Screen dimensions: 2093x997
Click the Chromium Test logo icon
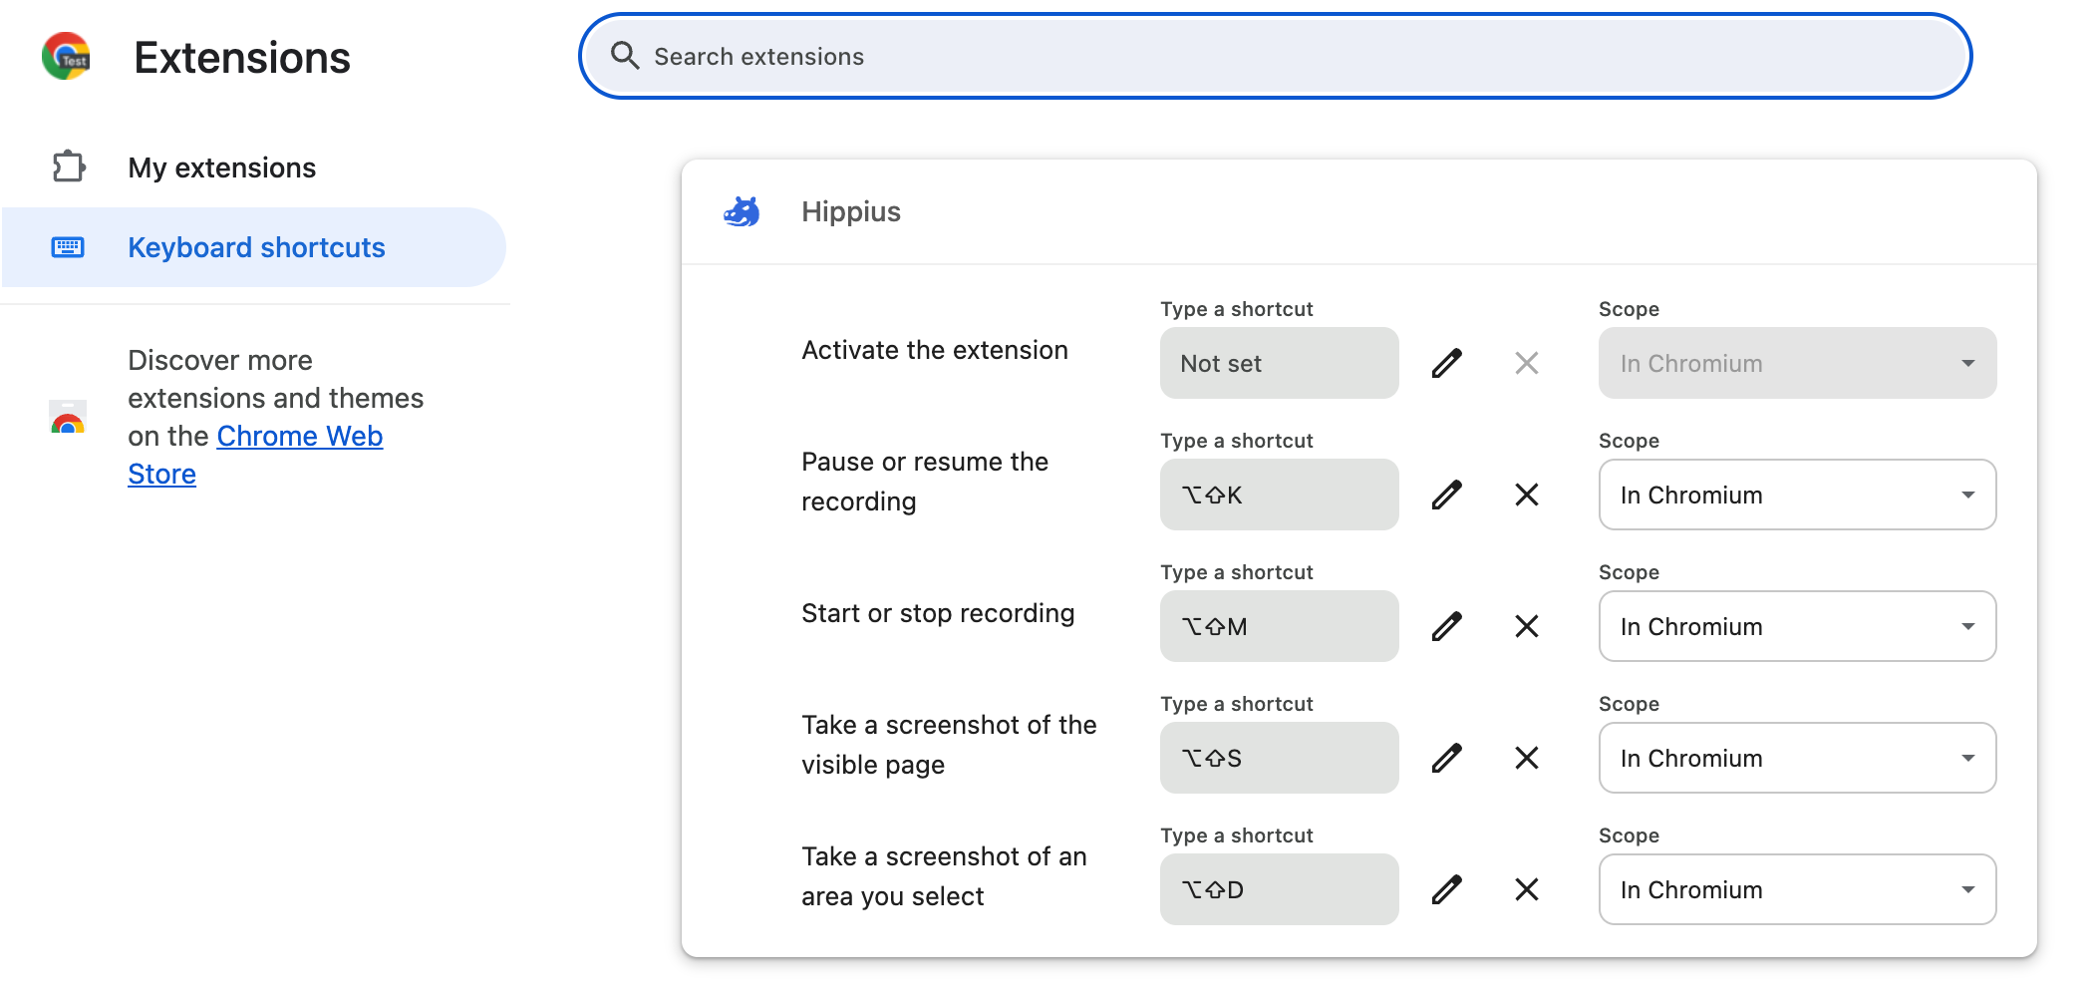[x=67, y=56]
